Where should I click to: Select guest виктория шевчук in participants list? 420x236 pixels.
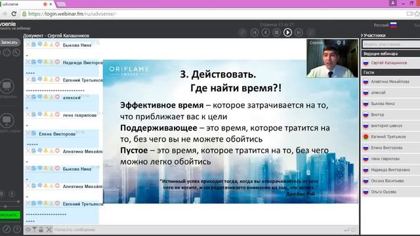pyautogui.click(x=390, y=125)
